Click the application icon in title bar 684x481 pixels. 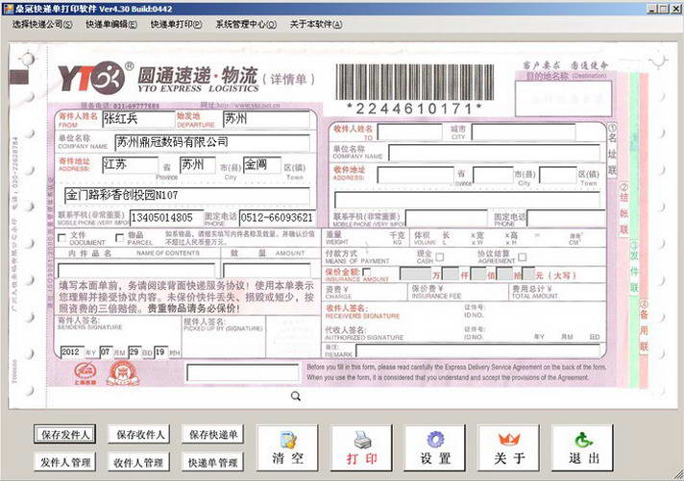(x=8, y=9)
